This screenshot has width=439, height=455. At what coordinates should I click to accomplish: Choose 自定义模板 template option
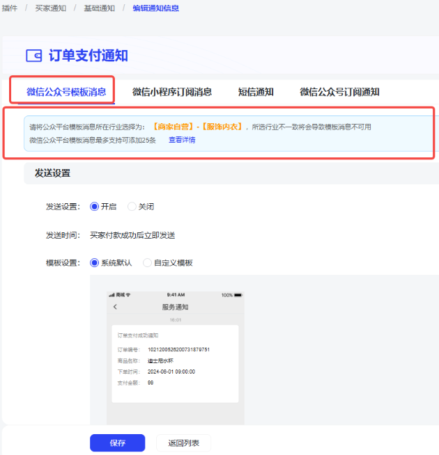[148, 263]
